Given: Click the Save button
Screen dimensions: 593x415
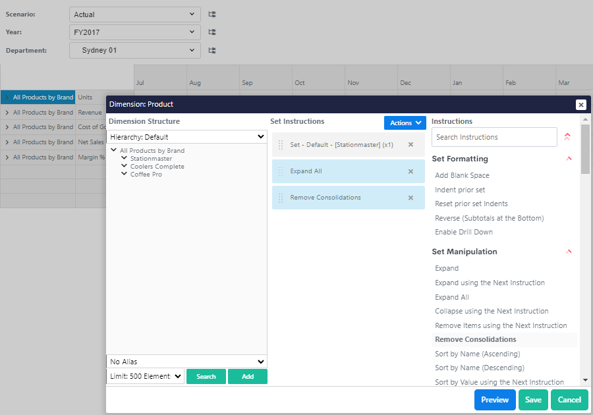Looking at the screenshot, I should (533, 400).
